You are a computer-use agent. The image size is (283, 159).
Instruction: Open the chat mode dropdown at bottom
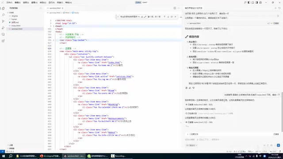point(191,145)
